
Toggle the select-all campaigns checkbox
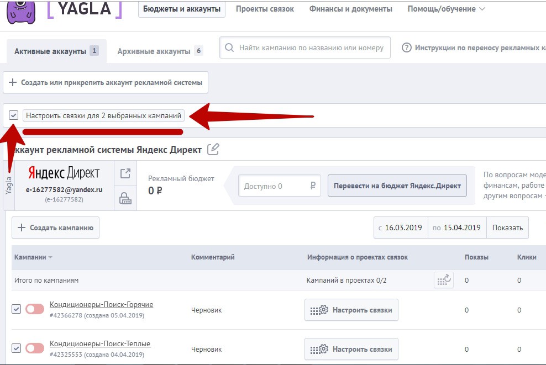[x=14, y=115]
